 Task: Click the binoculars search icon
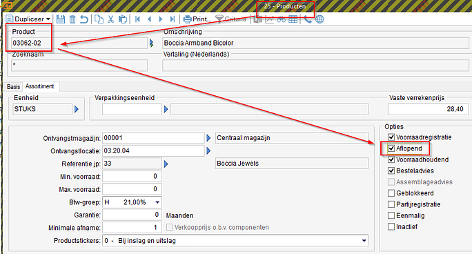pos(281,19)
